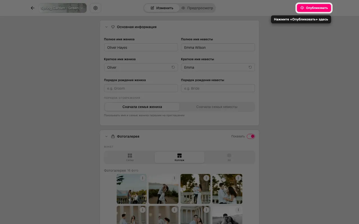Open three-dot menu on second bottom-row photo
This screenshot has height=224, width=359.
[x=174, y=210]
